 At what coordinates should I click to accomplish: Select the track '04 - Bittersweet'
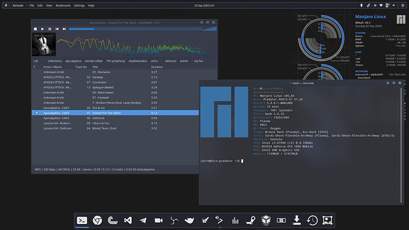click(x=115, y=92)
